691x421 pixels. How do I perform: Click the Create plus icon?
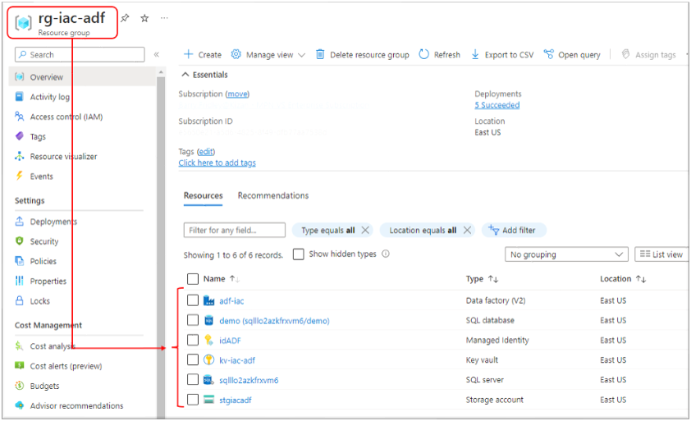tap(188, 55)
